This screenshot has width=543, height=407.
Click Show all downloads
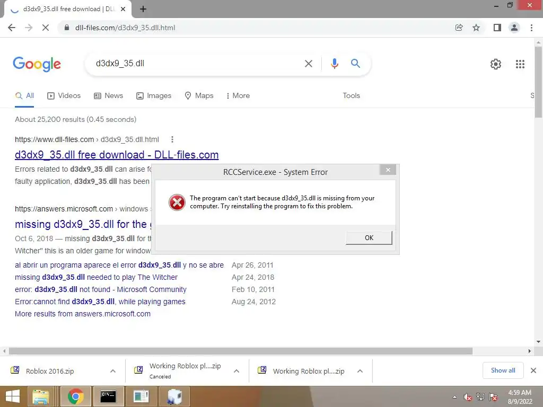[503, 370]
